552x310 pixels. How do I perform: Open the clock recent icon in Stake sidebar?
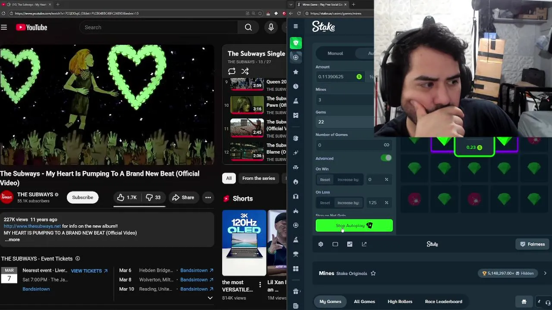[295, 86]
